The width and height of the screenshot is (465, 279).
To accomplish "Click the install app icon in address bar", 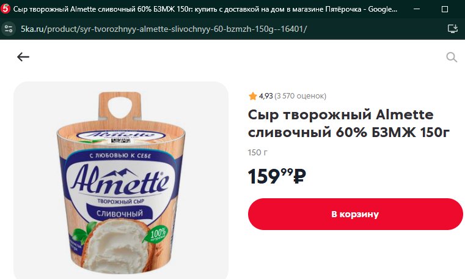I will 453,29.
